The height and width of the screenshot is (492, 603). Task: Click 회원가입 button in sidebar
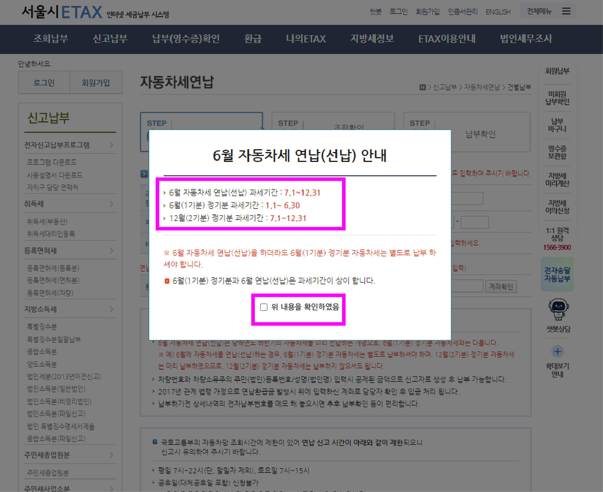(x=96, y=83)
